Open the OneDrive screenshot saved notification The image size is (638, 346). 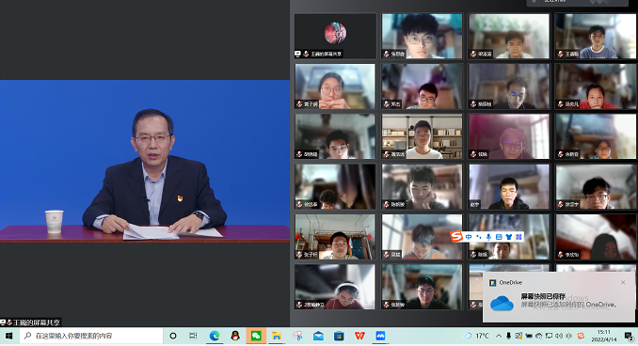(x=559, y=297)
